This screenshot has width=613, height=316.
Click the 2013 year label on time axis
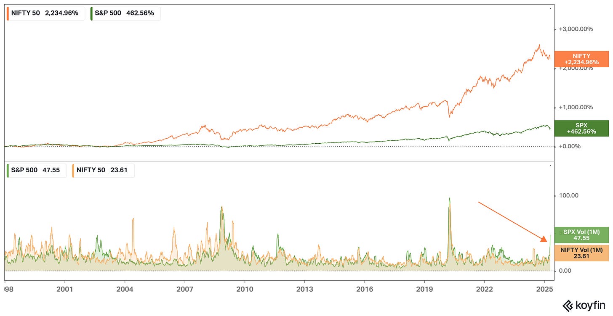coord(305,289)
